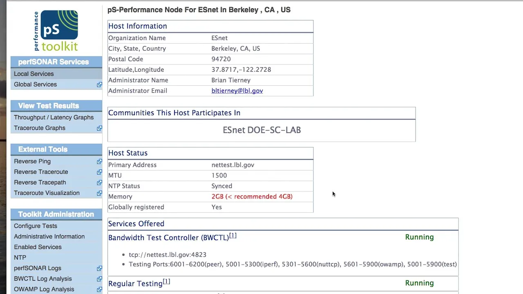Click ESnet DOE-SC-LAB community text
This screenshot has height=294, width=523.
262,130
